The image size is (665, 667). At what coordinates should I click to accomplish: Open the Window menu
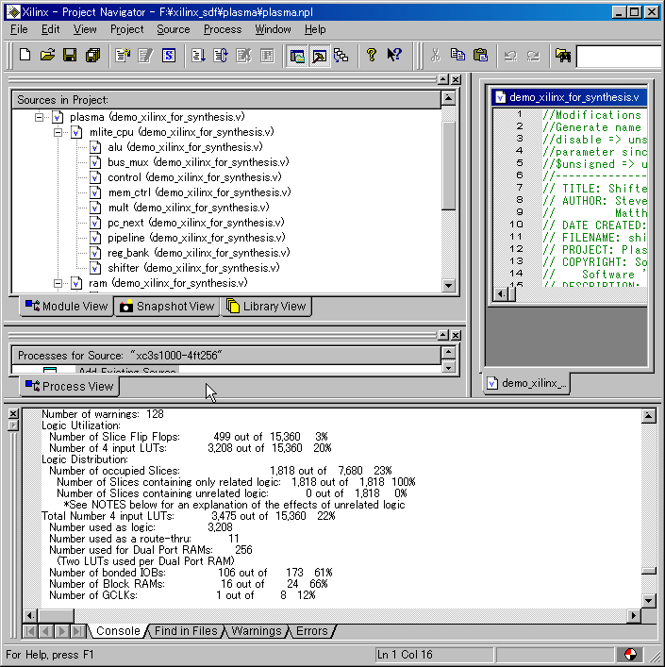(x=273, y=29)
